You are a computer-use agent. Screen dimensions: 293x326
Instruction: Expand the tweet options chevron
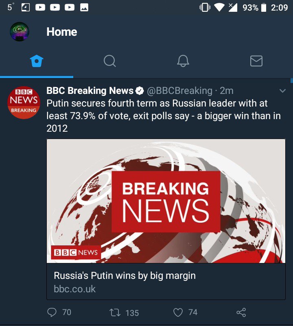tap(283, 91)
